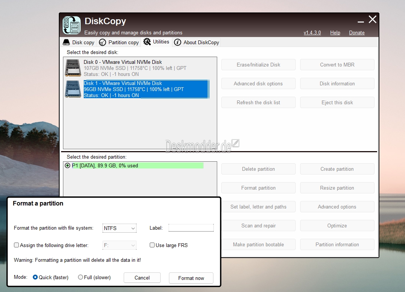Click the Cancel button in Format dialog
Screen dimensions: 405x292
142,278
